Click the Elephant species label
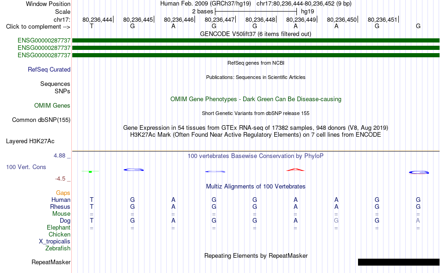 click(59, 227)
